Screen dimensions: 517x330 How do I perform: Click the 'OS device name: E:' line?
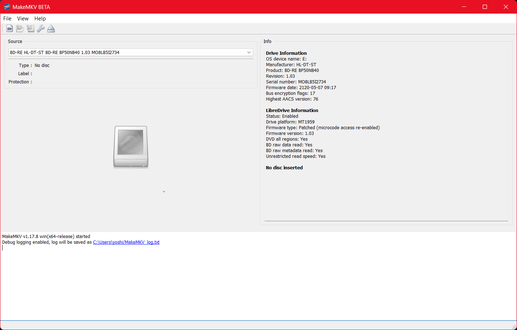286,59
